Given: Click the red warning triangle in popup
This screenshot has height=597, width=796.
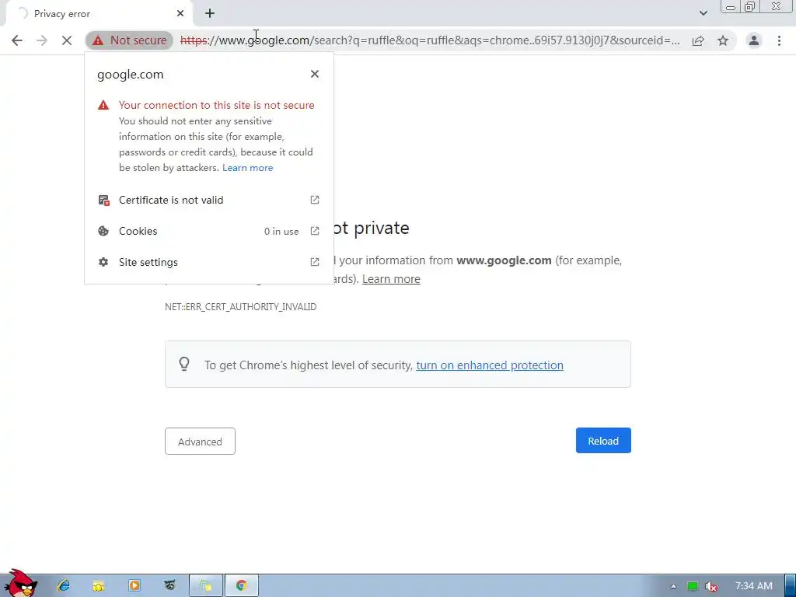Looking at the screenshot, I should coord(103,105).
